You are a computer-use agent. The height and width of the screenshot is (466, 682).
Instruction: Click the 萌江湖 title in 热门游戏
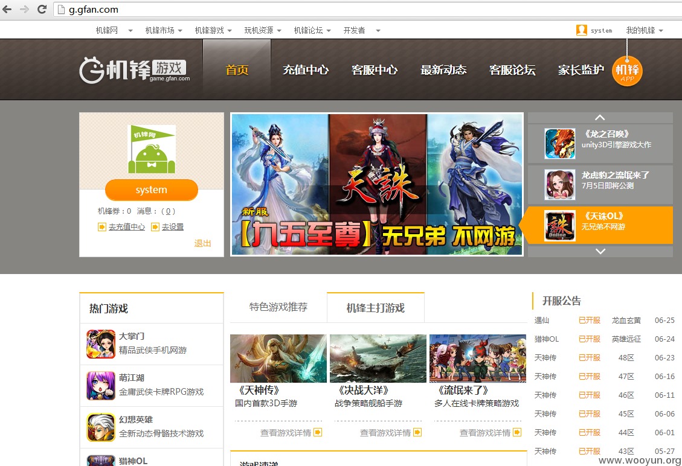131,378
